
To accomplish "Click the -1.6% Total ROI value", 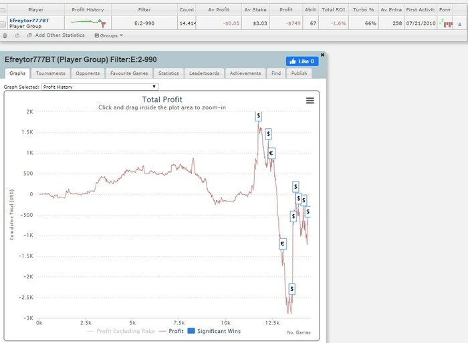I will [338, 23].
